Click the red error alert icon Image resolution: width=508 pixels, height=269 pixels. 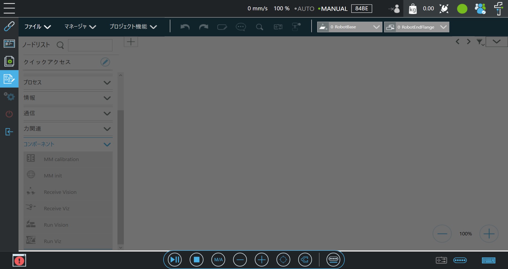pyautogui.click(x=19, y=261)
